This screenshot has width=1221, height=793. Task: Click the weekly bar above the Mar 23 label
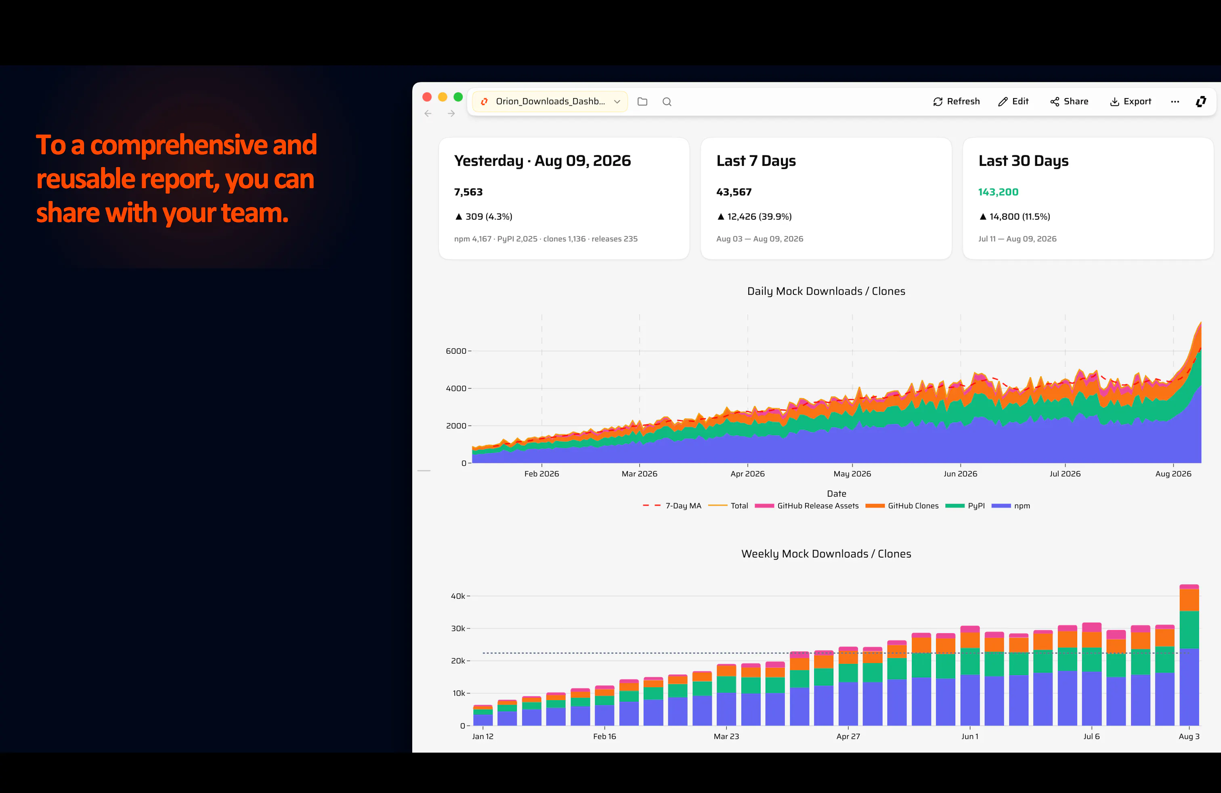(726, 695)
